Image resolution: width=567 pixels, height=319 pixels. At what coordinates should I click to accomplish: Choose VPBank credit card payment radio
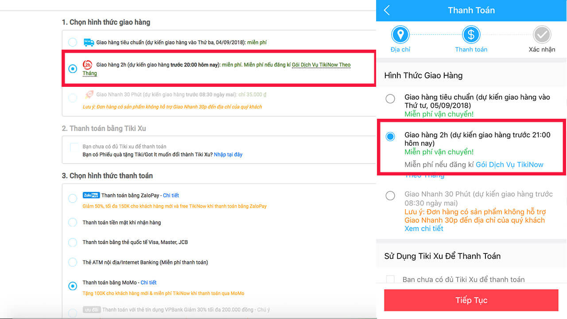(73, 312)
